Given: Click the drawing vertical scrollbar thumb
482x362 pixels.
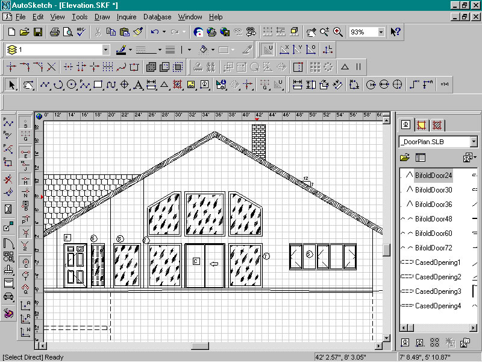Looking at the screenshot, I should click(x=386, y=250).
